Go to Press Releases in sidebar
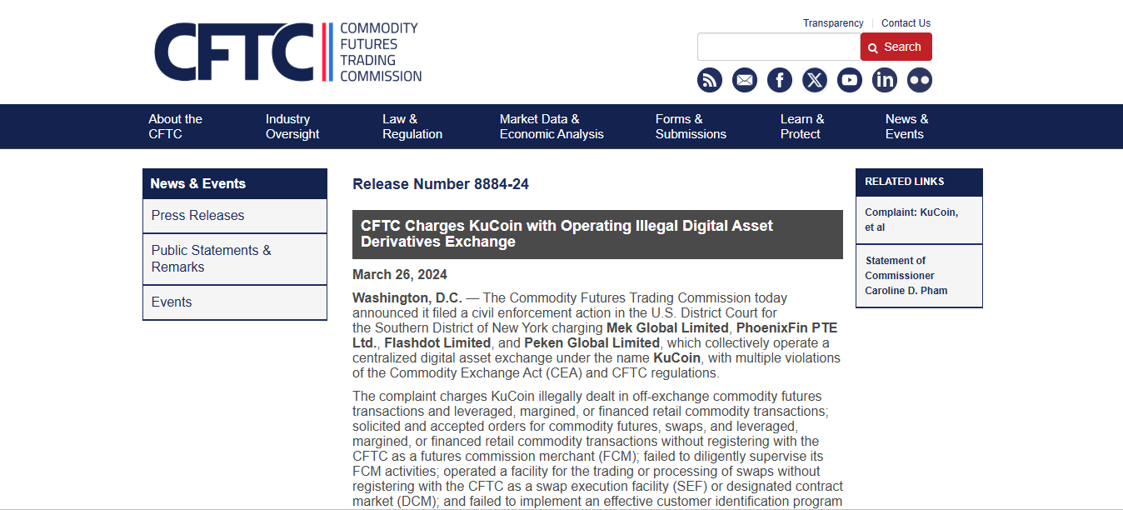1123x510 pixels. pos(235,216)
